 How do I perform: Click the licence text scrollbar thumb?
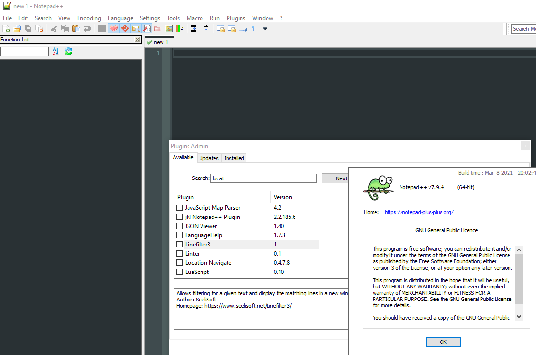pos(519,279)
